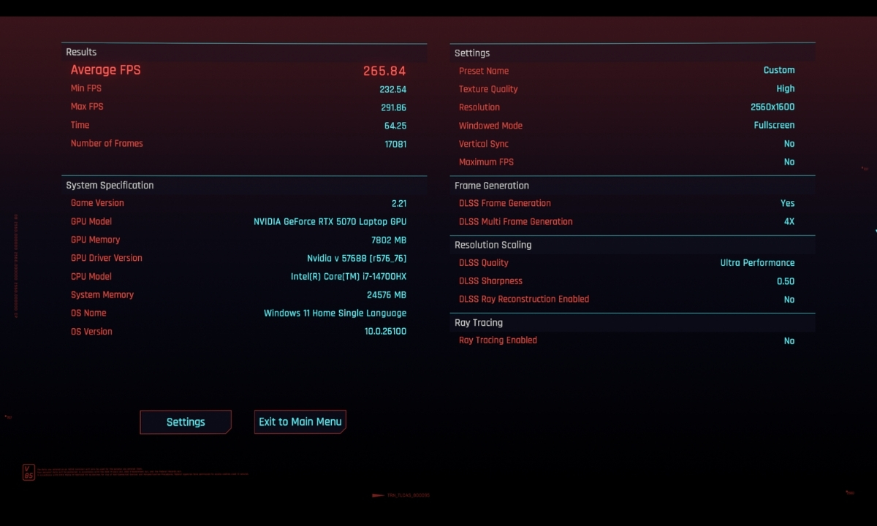The image size is (877, 526).
Task: Click the Windowed Mode label
Action: (490, 126)
